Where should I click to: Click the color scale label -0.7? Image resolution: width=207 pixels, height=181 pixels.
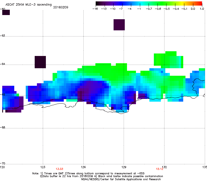[x=149, y=9]
